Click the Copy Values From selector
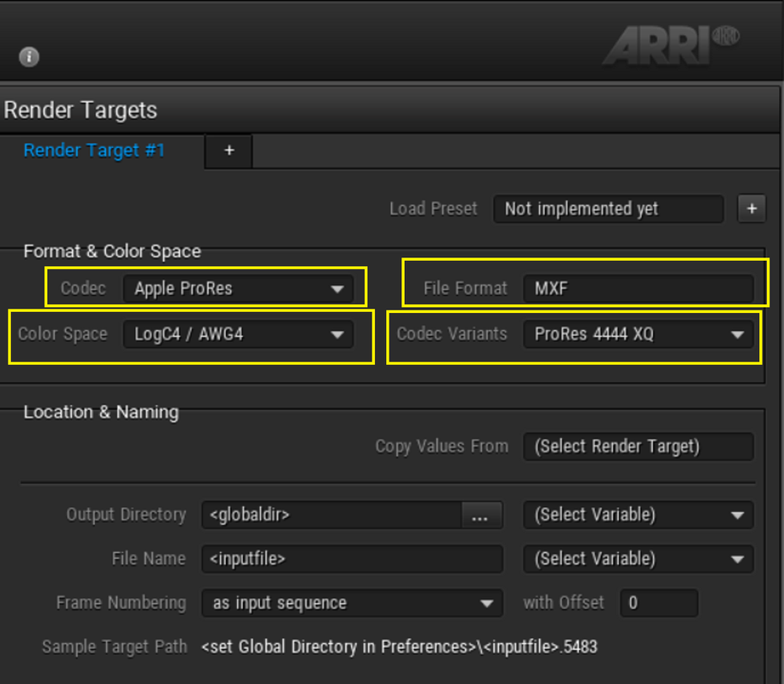 tap(638, 446)
